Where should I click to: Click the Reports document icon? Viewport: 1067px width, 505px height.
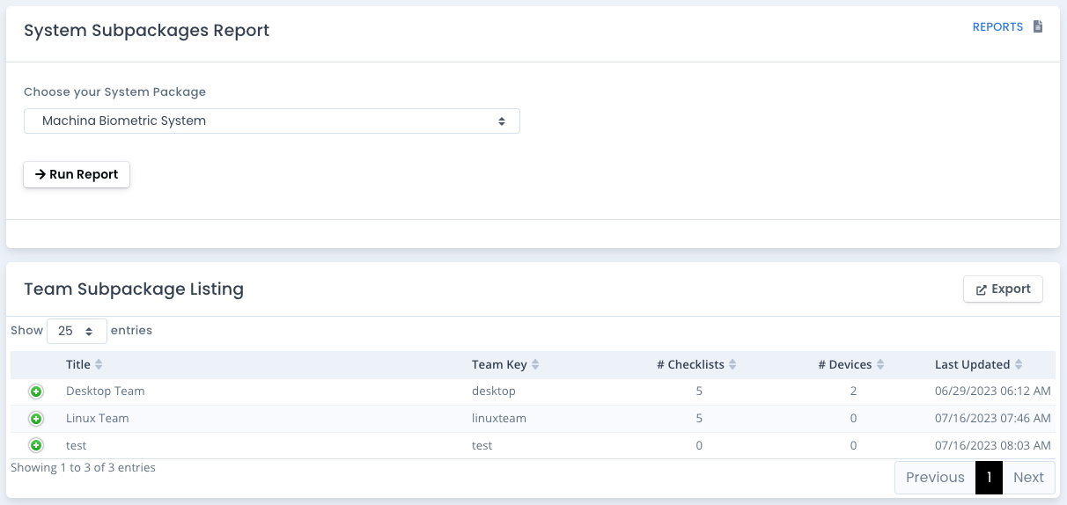click(1038, 27)
